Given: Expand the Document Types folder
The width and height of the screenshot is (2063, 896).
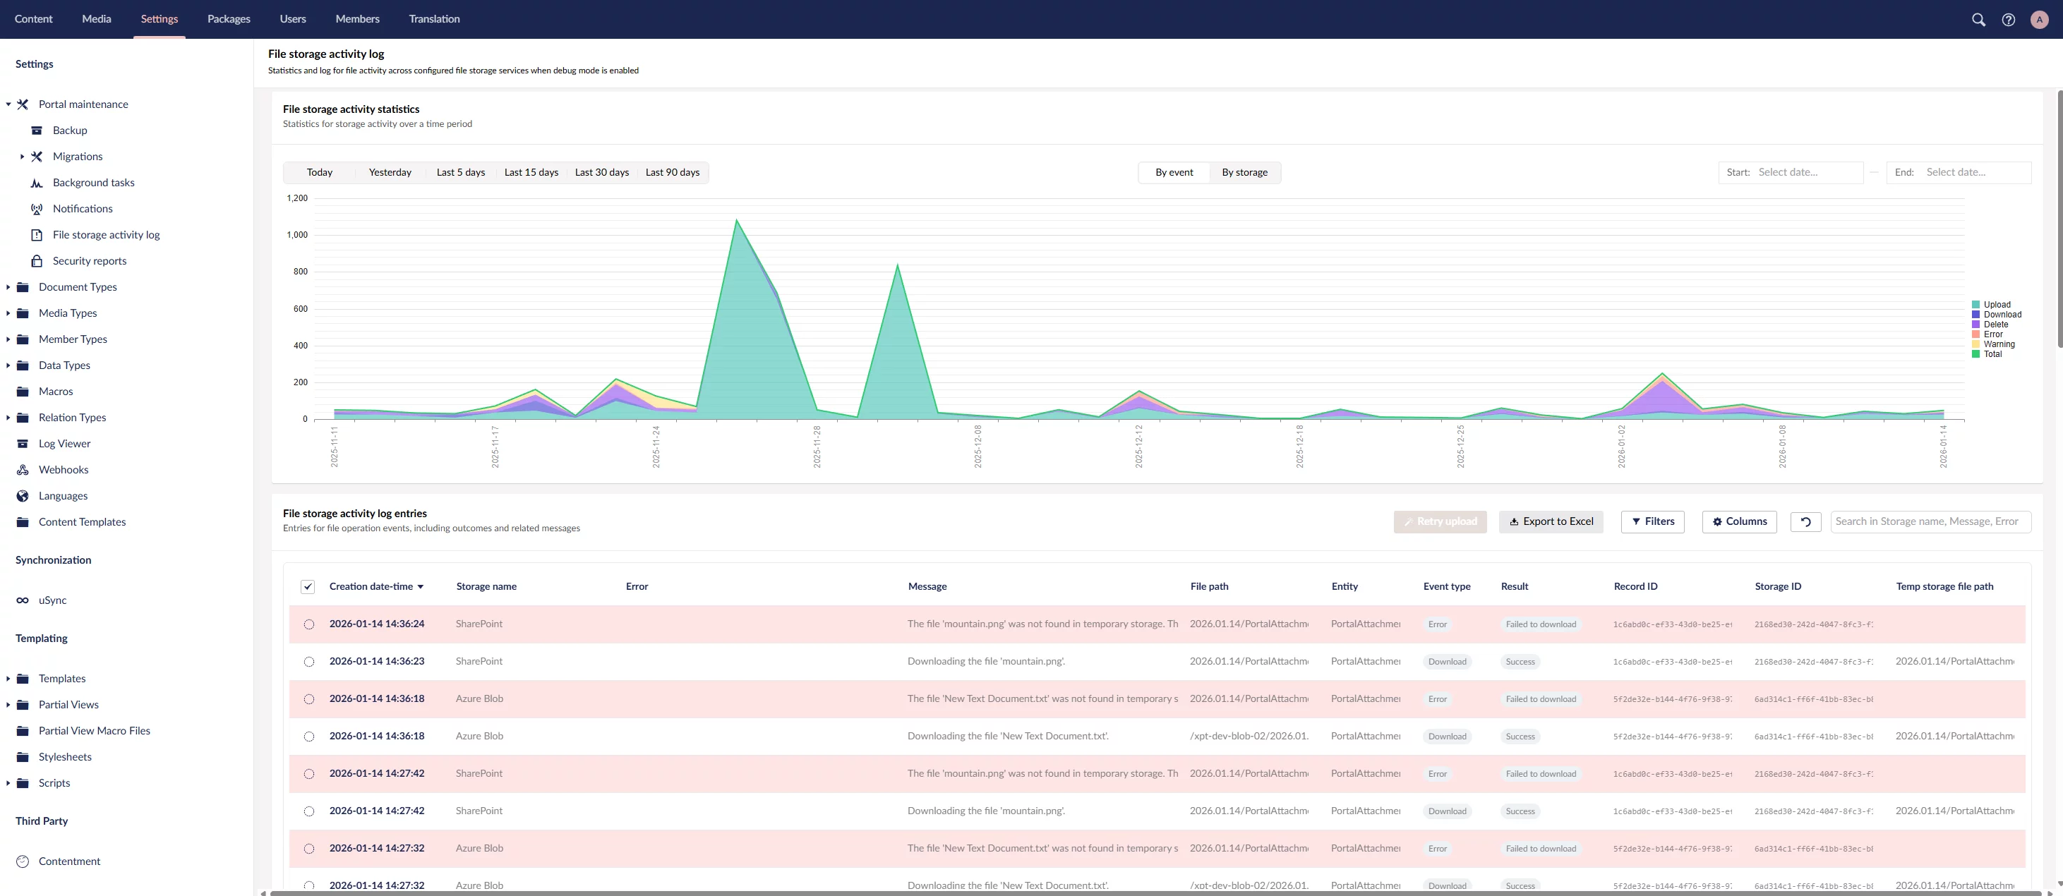Looking at the screenshot, I should pos(8,286).
